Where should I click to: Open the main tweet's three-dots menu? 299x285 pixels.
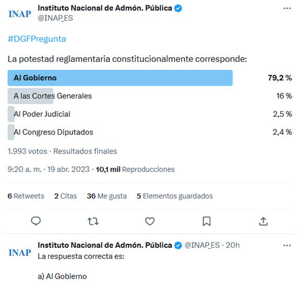coord(287,8)
